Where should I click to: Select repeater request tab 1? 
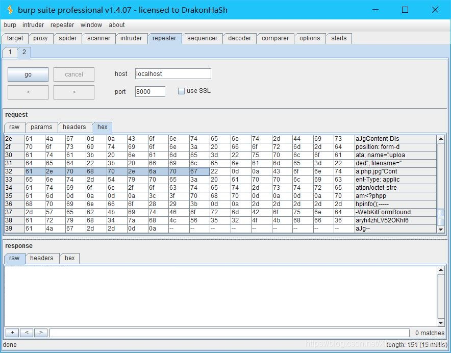(x=10, y=52)
